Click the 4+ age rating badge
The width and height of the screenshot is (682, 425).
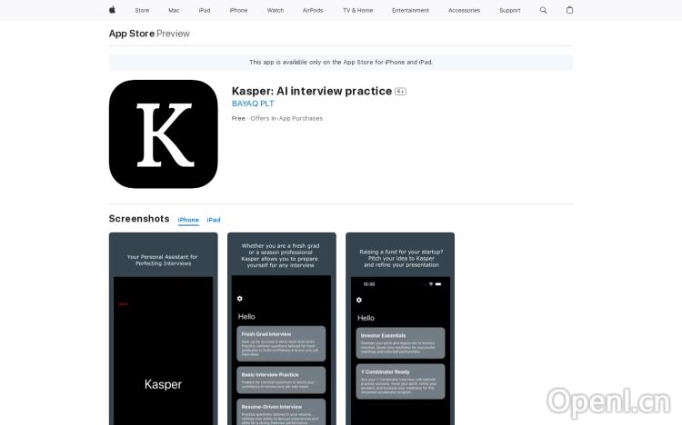pos(400,92)
